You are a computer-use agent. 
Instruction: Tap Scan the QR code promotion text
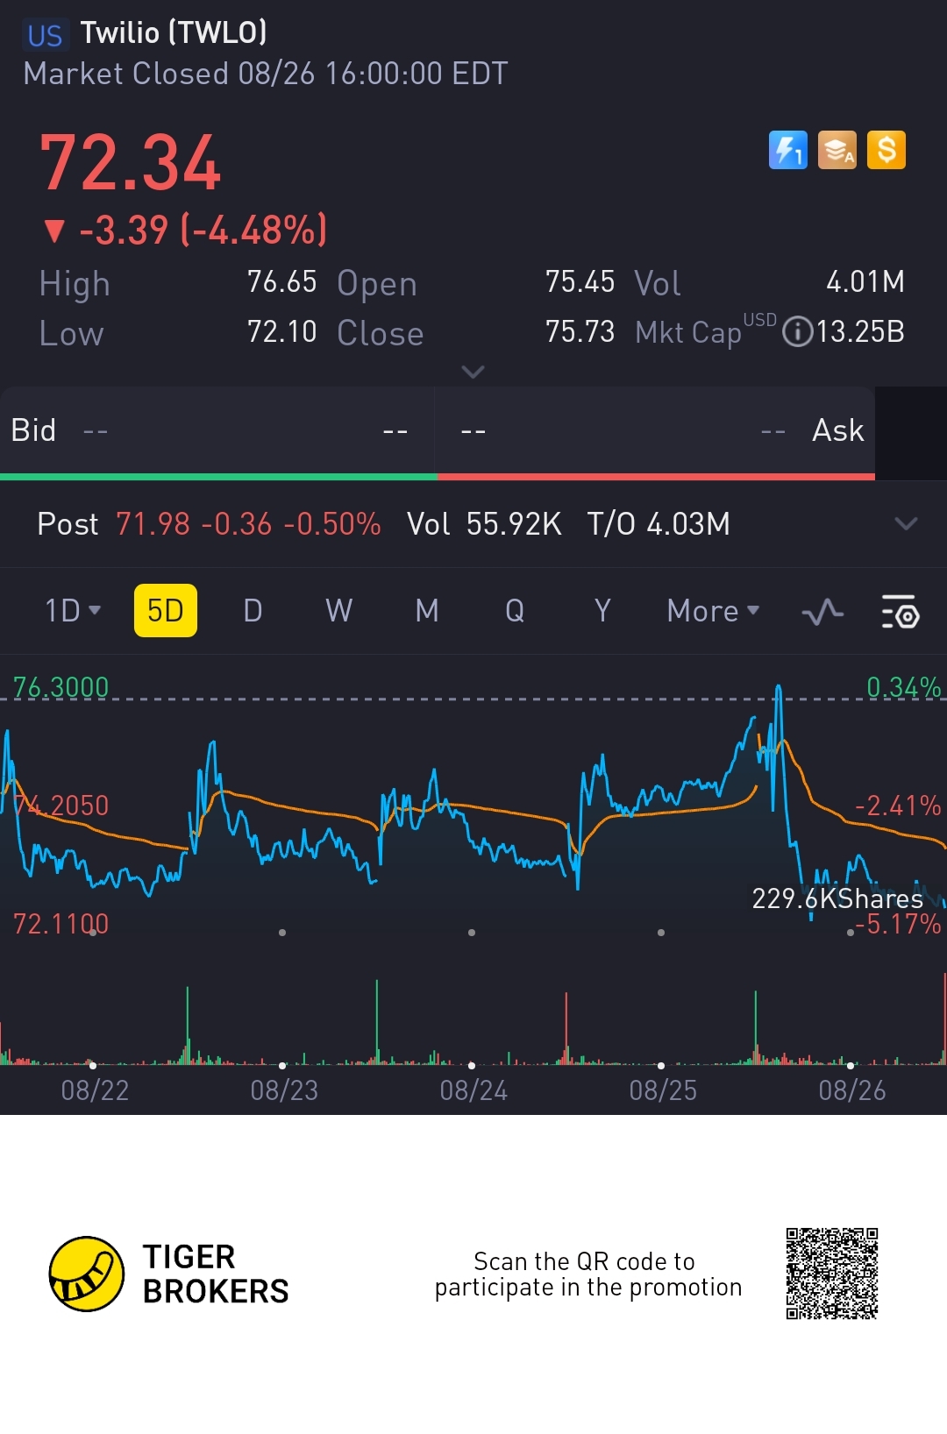(x=588, y=1274)
